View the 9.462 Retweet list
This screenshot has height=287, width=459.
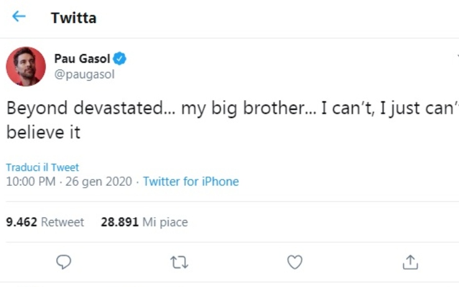[x=45, y=222]
